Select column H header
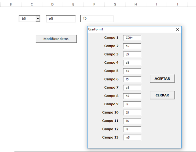Screen dimensions: 196x152 pyautogui.click(x=136, y=4)
